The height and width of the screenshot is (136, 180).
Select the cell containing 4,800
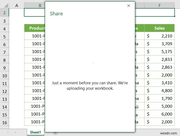tap(160, 90)
